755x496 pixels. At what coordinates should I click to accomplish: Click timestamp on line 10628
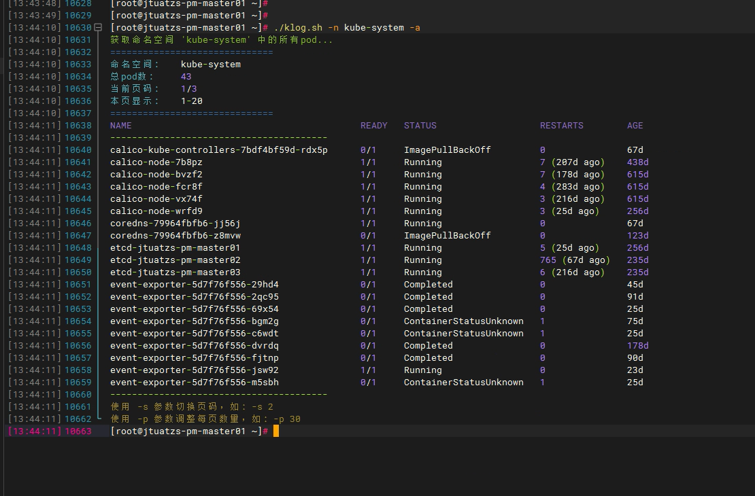[x=34, y=3]
